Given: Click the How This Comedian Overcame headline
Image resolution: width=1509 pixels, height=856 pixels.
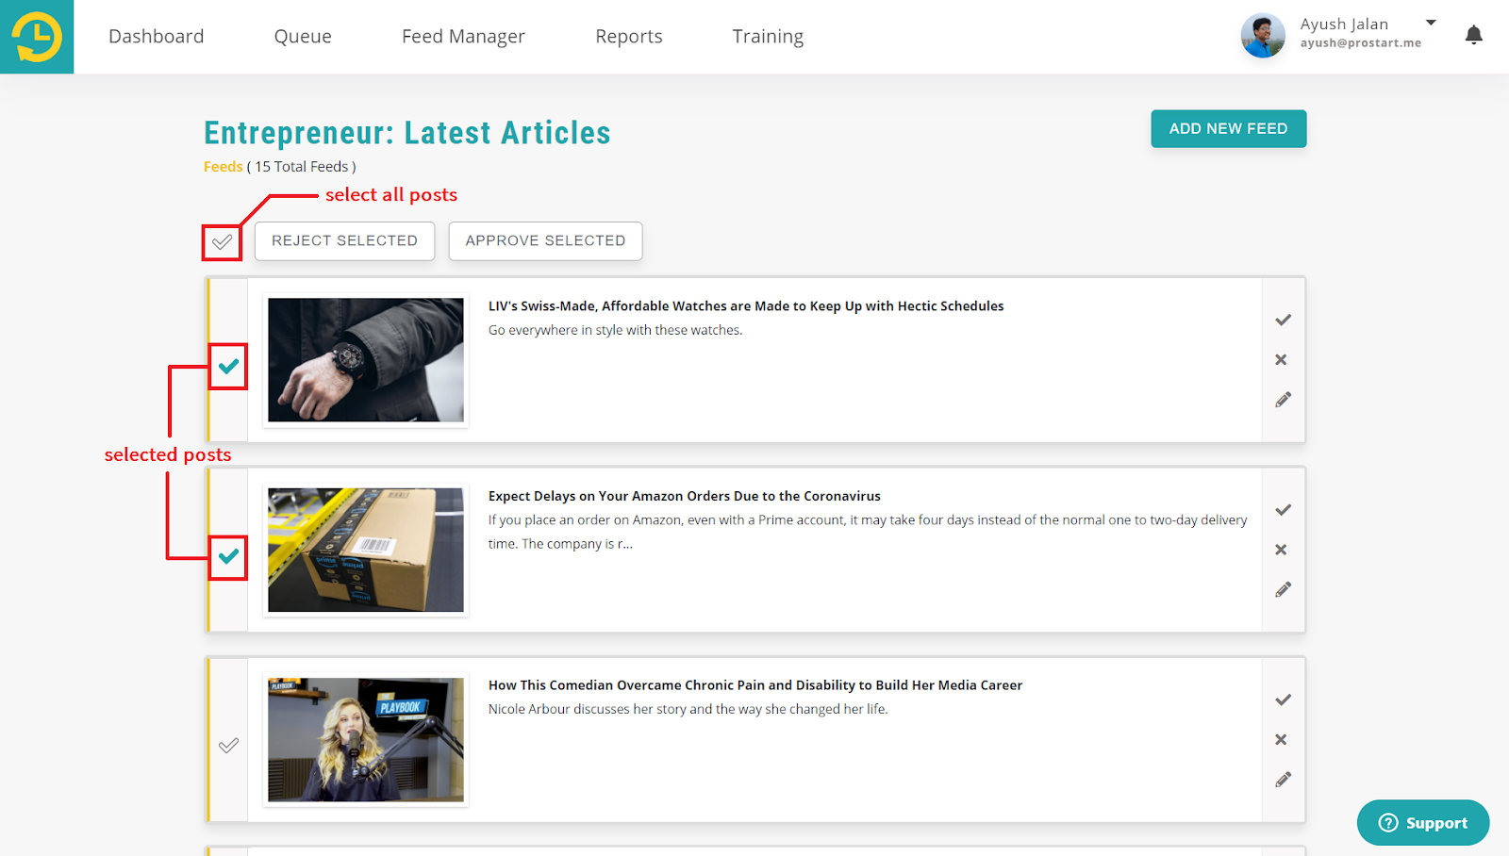Looking at the screenshot, I should [x=755, y=685].
